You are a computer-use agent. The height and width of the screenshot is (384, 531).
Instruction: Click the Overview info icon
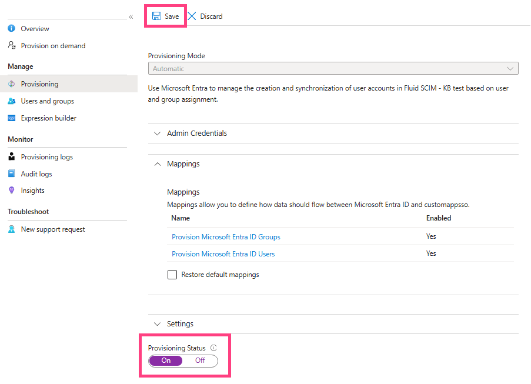[x=12, y=28]
